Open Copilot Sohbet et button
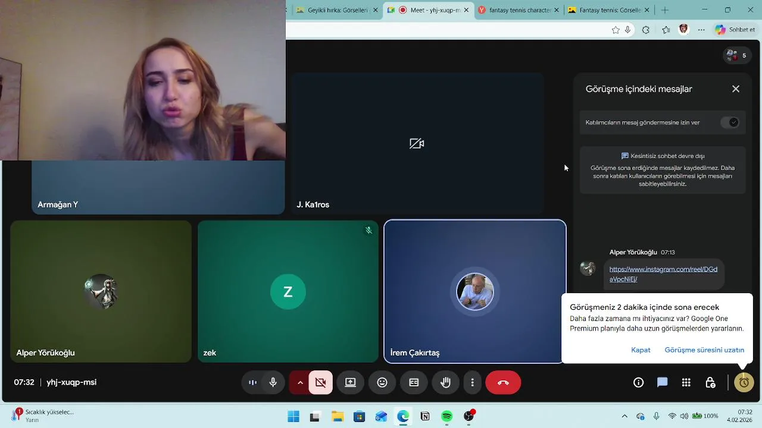Image resolution: width=762 pixels, height=428 pixels. (x=736, y=30)
